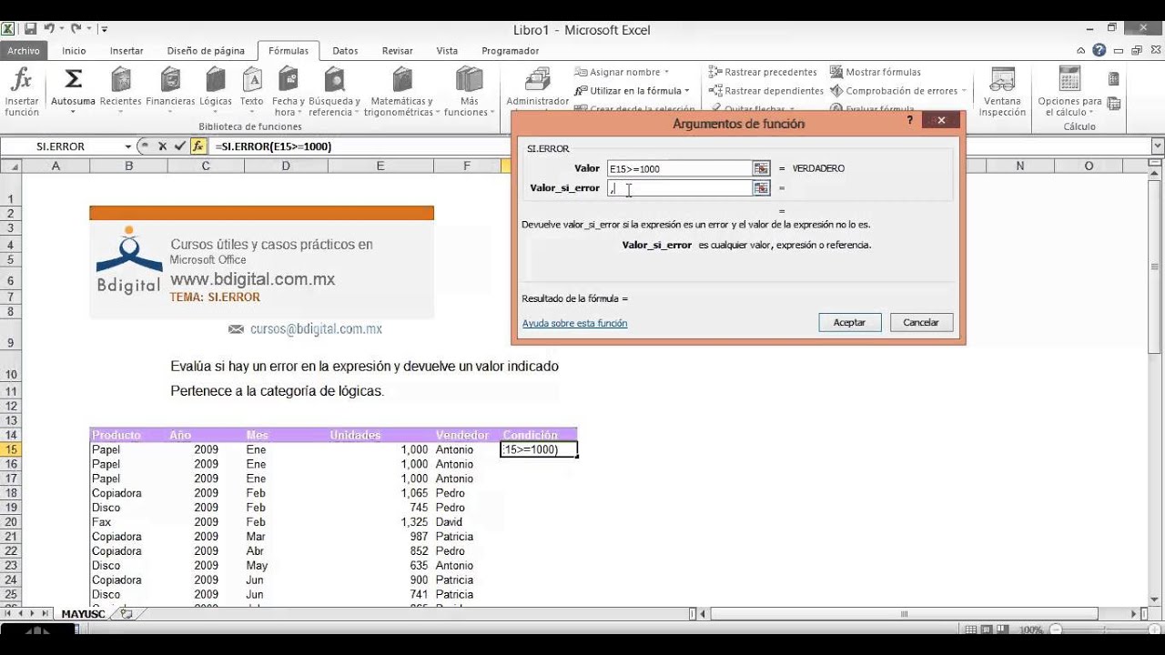Switch to the Revisar tab
This screenshot has width=1165, height=655.
click(398, 51)
